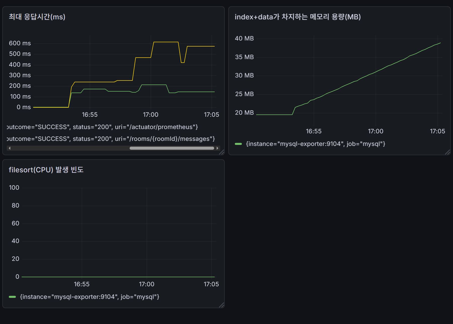Click resize handle of 최대 응답시간 panel
The image size is (453, 324).
pyautogui.click(x=221, y=152)
